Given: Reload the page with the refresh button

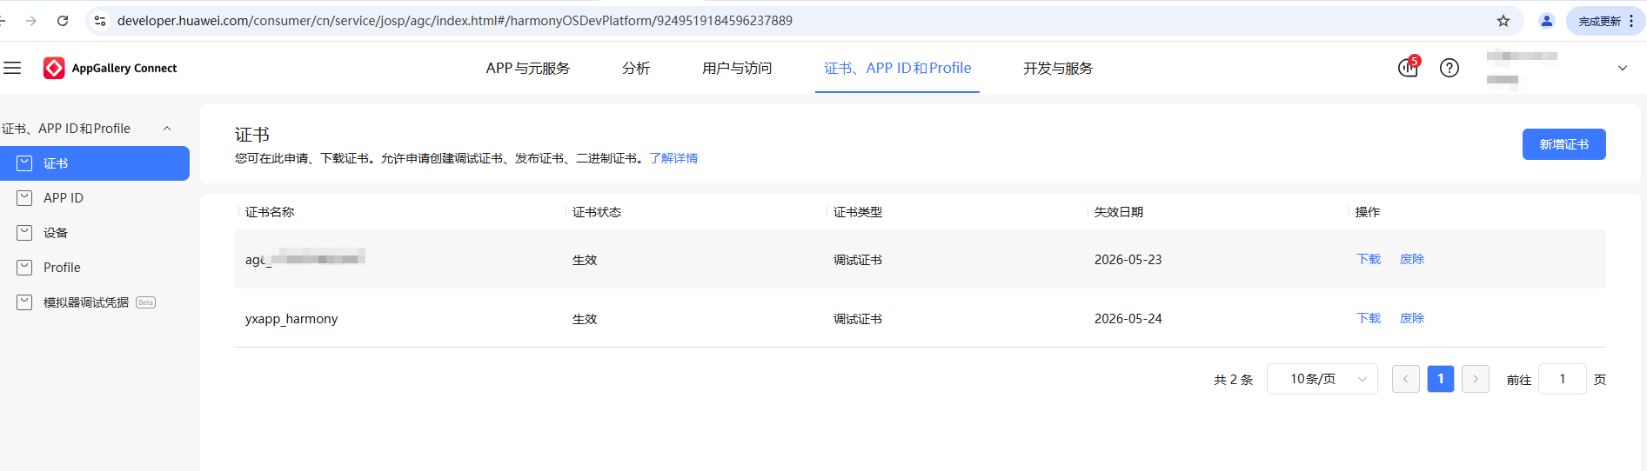Looking at the screenshot, I should [63, 21].
